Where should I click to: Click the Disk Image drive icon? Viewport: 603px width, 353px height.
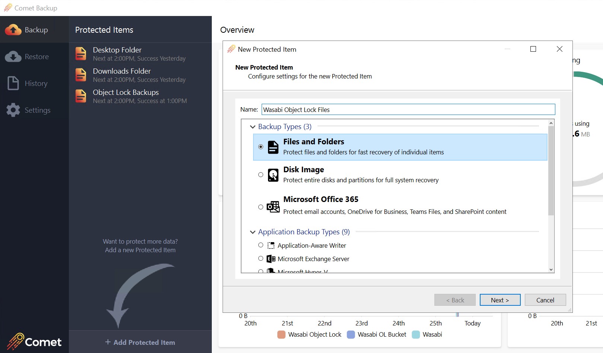pyautogui.click(x=273, y=175)
